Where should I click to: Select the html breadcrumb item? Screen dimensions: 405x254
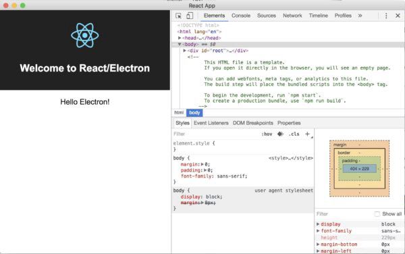point(179,113)
